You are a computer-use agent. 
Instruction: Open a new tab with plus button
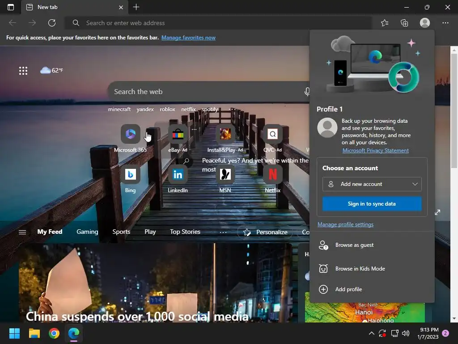point(136,7)
